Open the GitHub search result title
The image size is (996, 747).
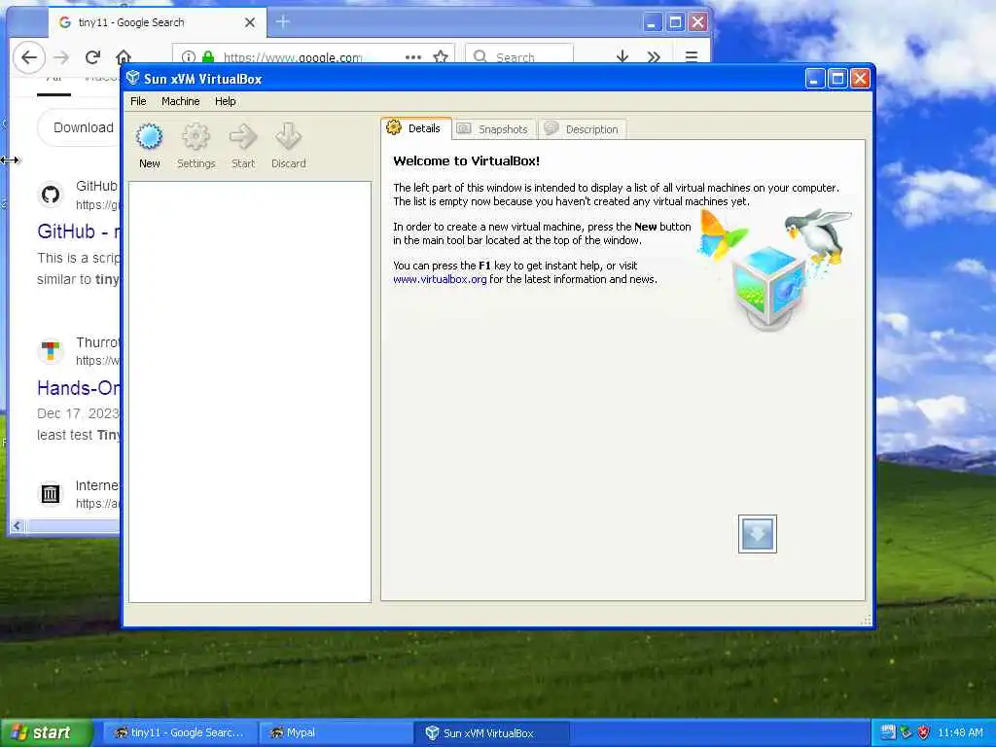(x=78, y=231)
